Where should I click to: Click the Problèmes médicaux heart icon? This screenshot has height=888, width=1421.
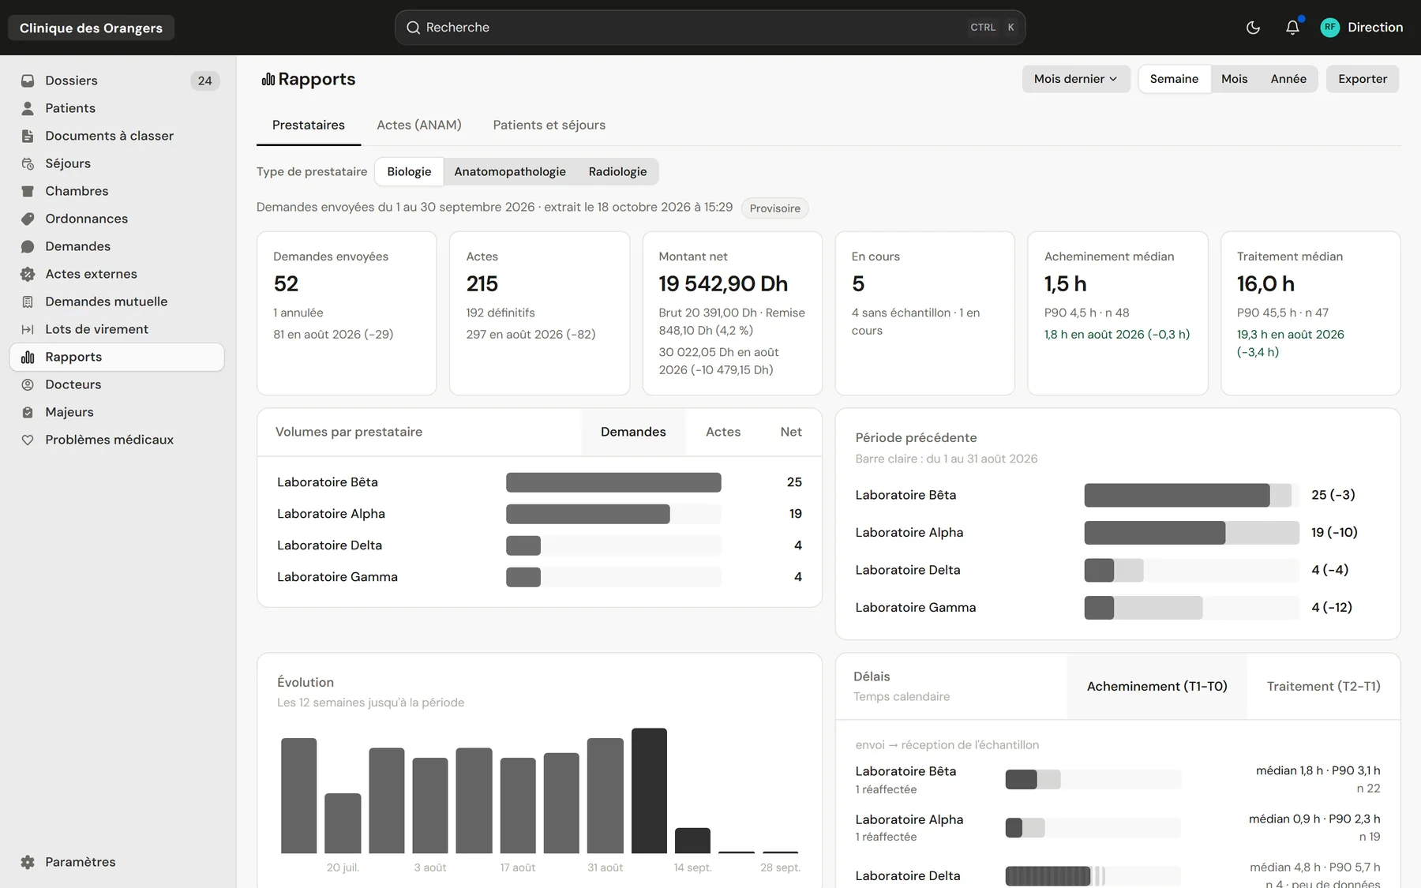[28, 440]
